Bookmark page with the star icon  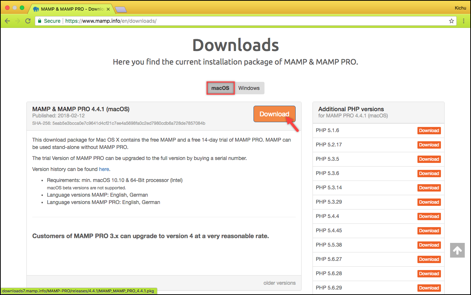[452, 21]
